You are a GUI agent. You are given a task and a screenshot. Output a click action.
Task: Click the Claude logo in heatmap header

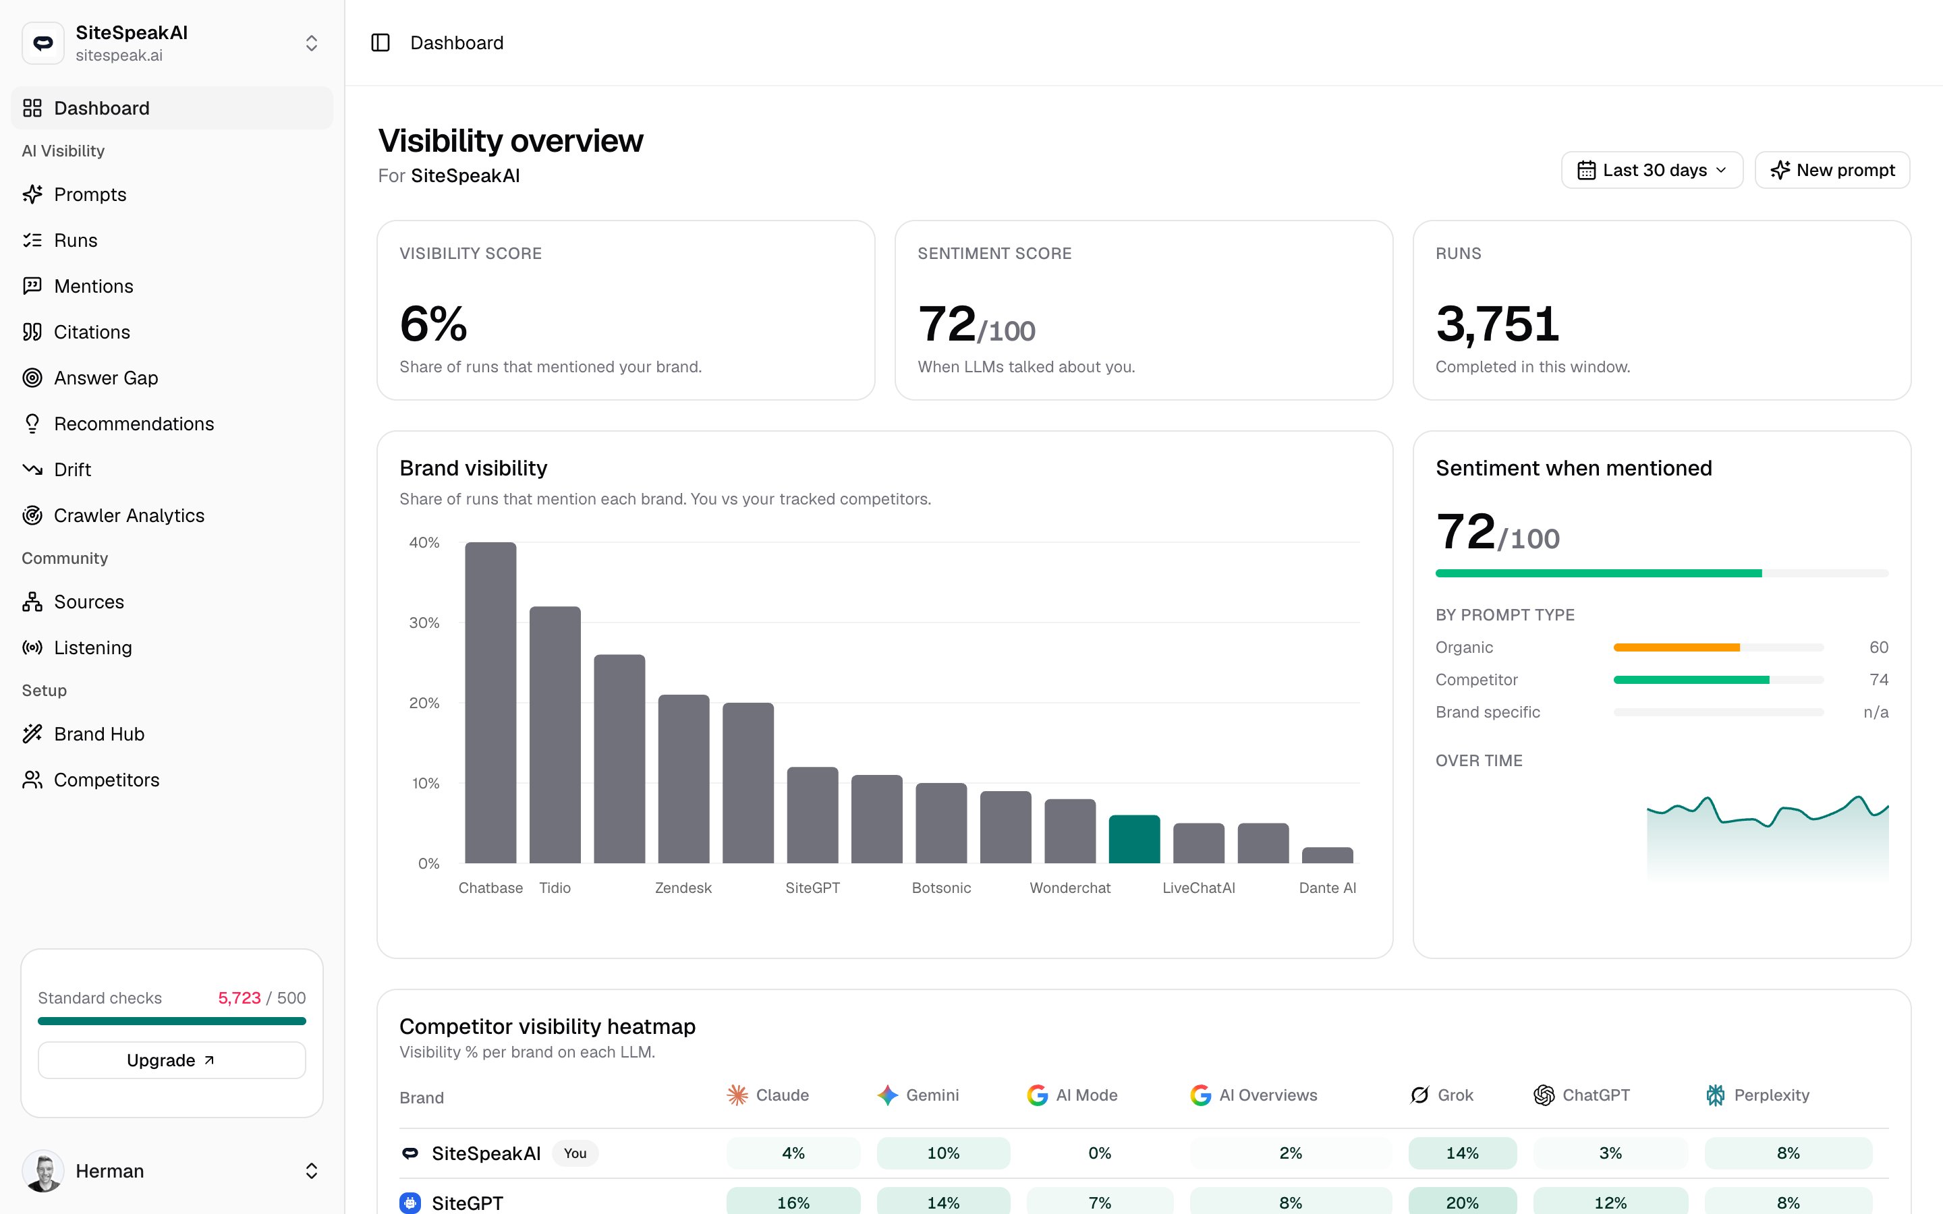[737, 1095]
